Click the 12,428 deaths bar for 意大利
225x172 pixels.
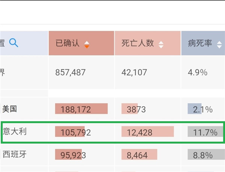tap(148, 131)
